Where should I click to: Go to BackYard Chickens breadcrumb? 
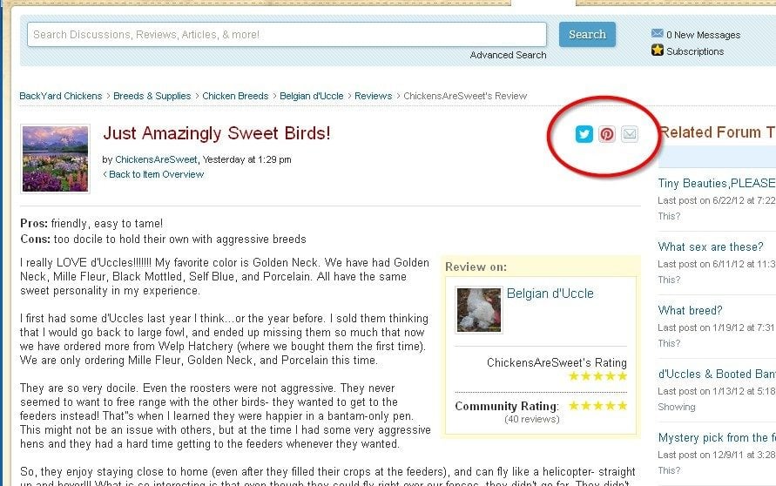pos(61,96)
